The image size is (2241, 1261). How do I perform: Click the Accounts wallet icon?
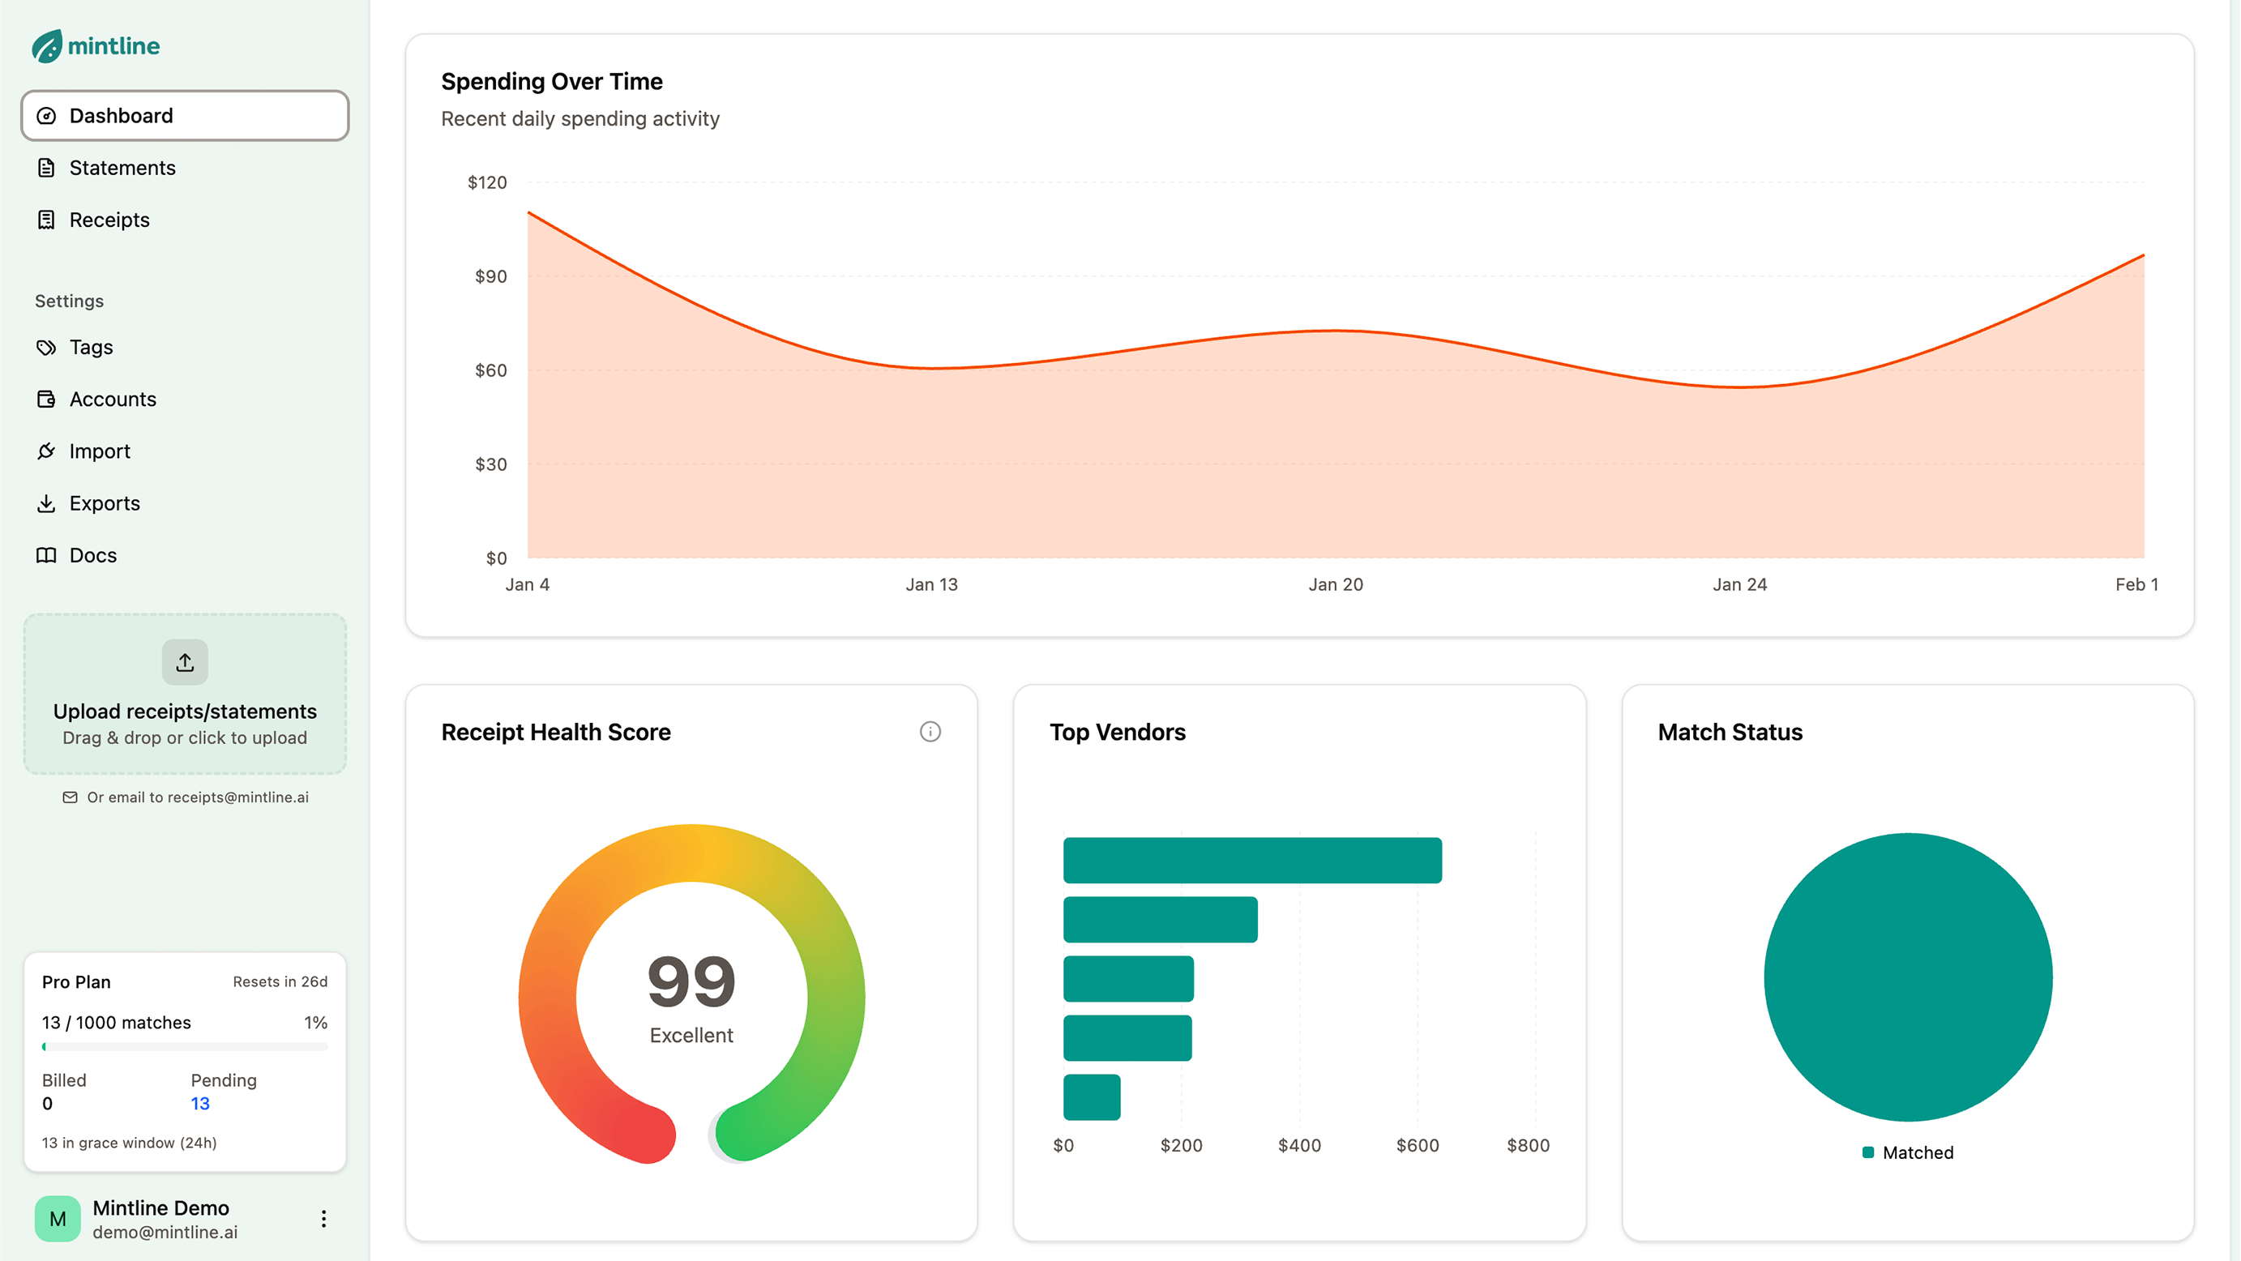click(46, 400)
